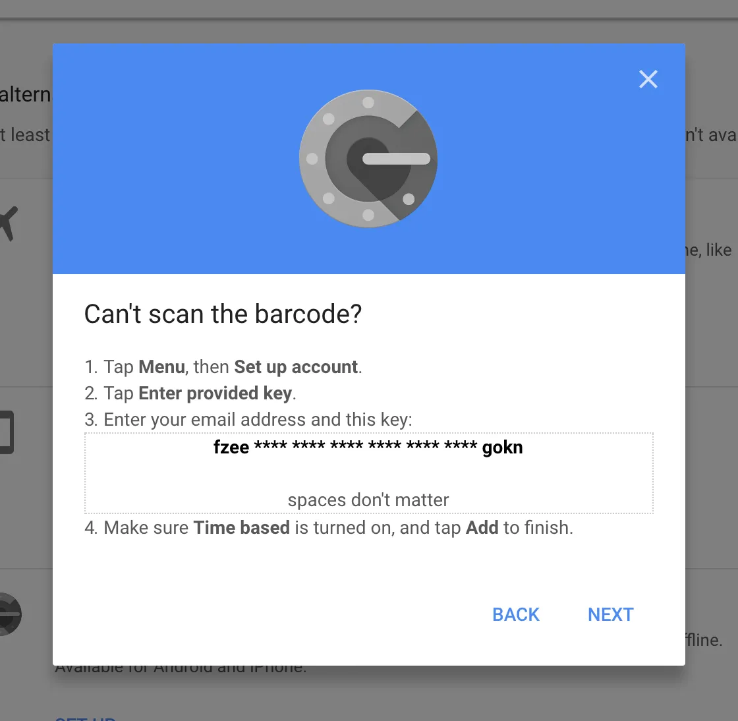The height and width of the screenshot is (721, 738).
Task: Click the bold "Menu" word in step one
Action: click(x=161, y=367)
